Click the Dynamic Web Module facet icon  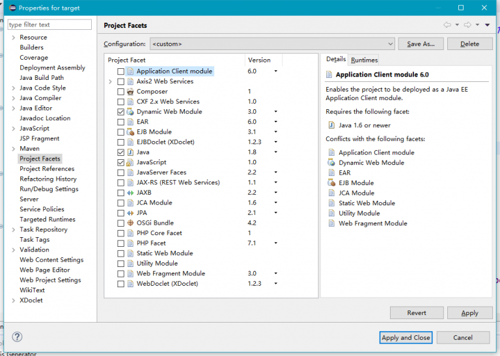pyautogui.click(x=130, y=112)
